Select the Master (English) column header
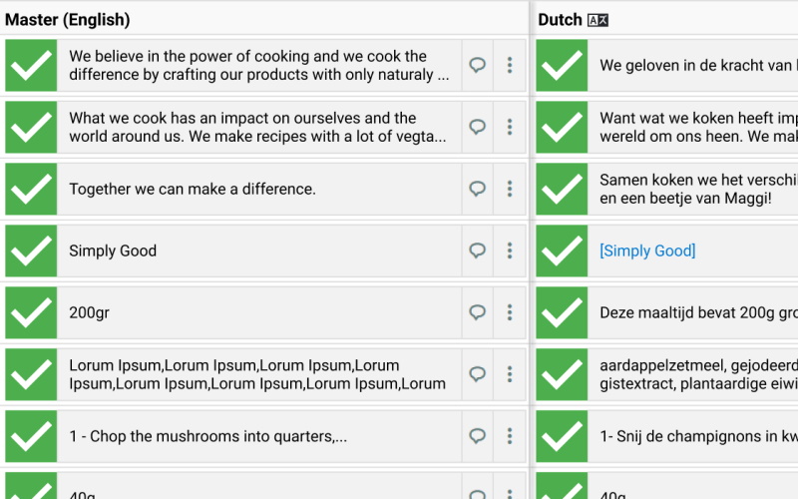 (x=68, y=20)
